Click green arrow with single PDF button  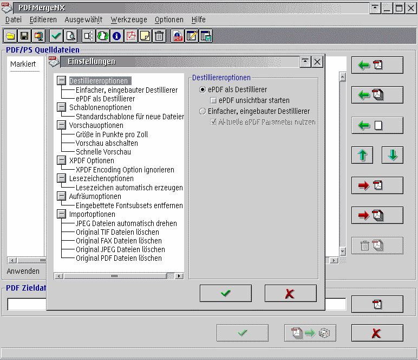(377, 65)
